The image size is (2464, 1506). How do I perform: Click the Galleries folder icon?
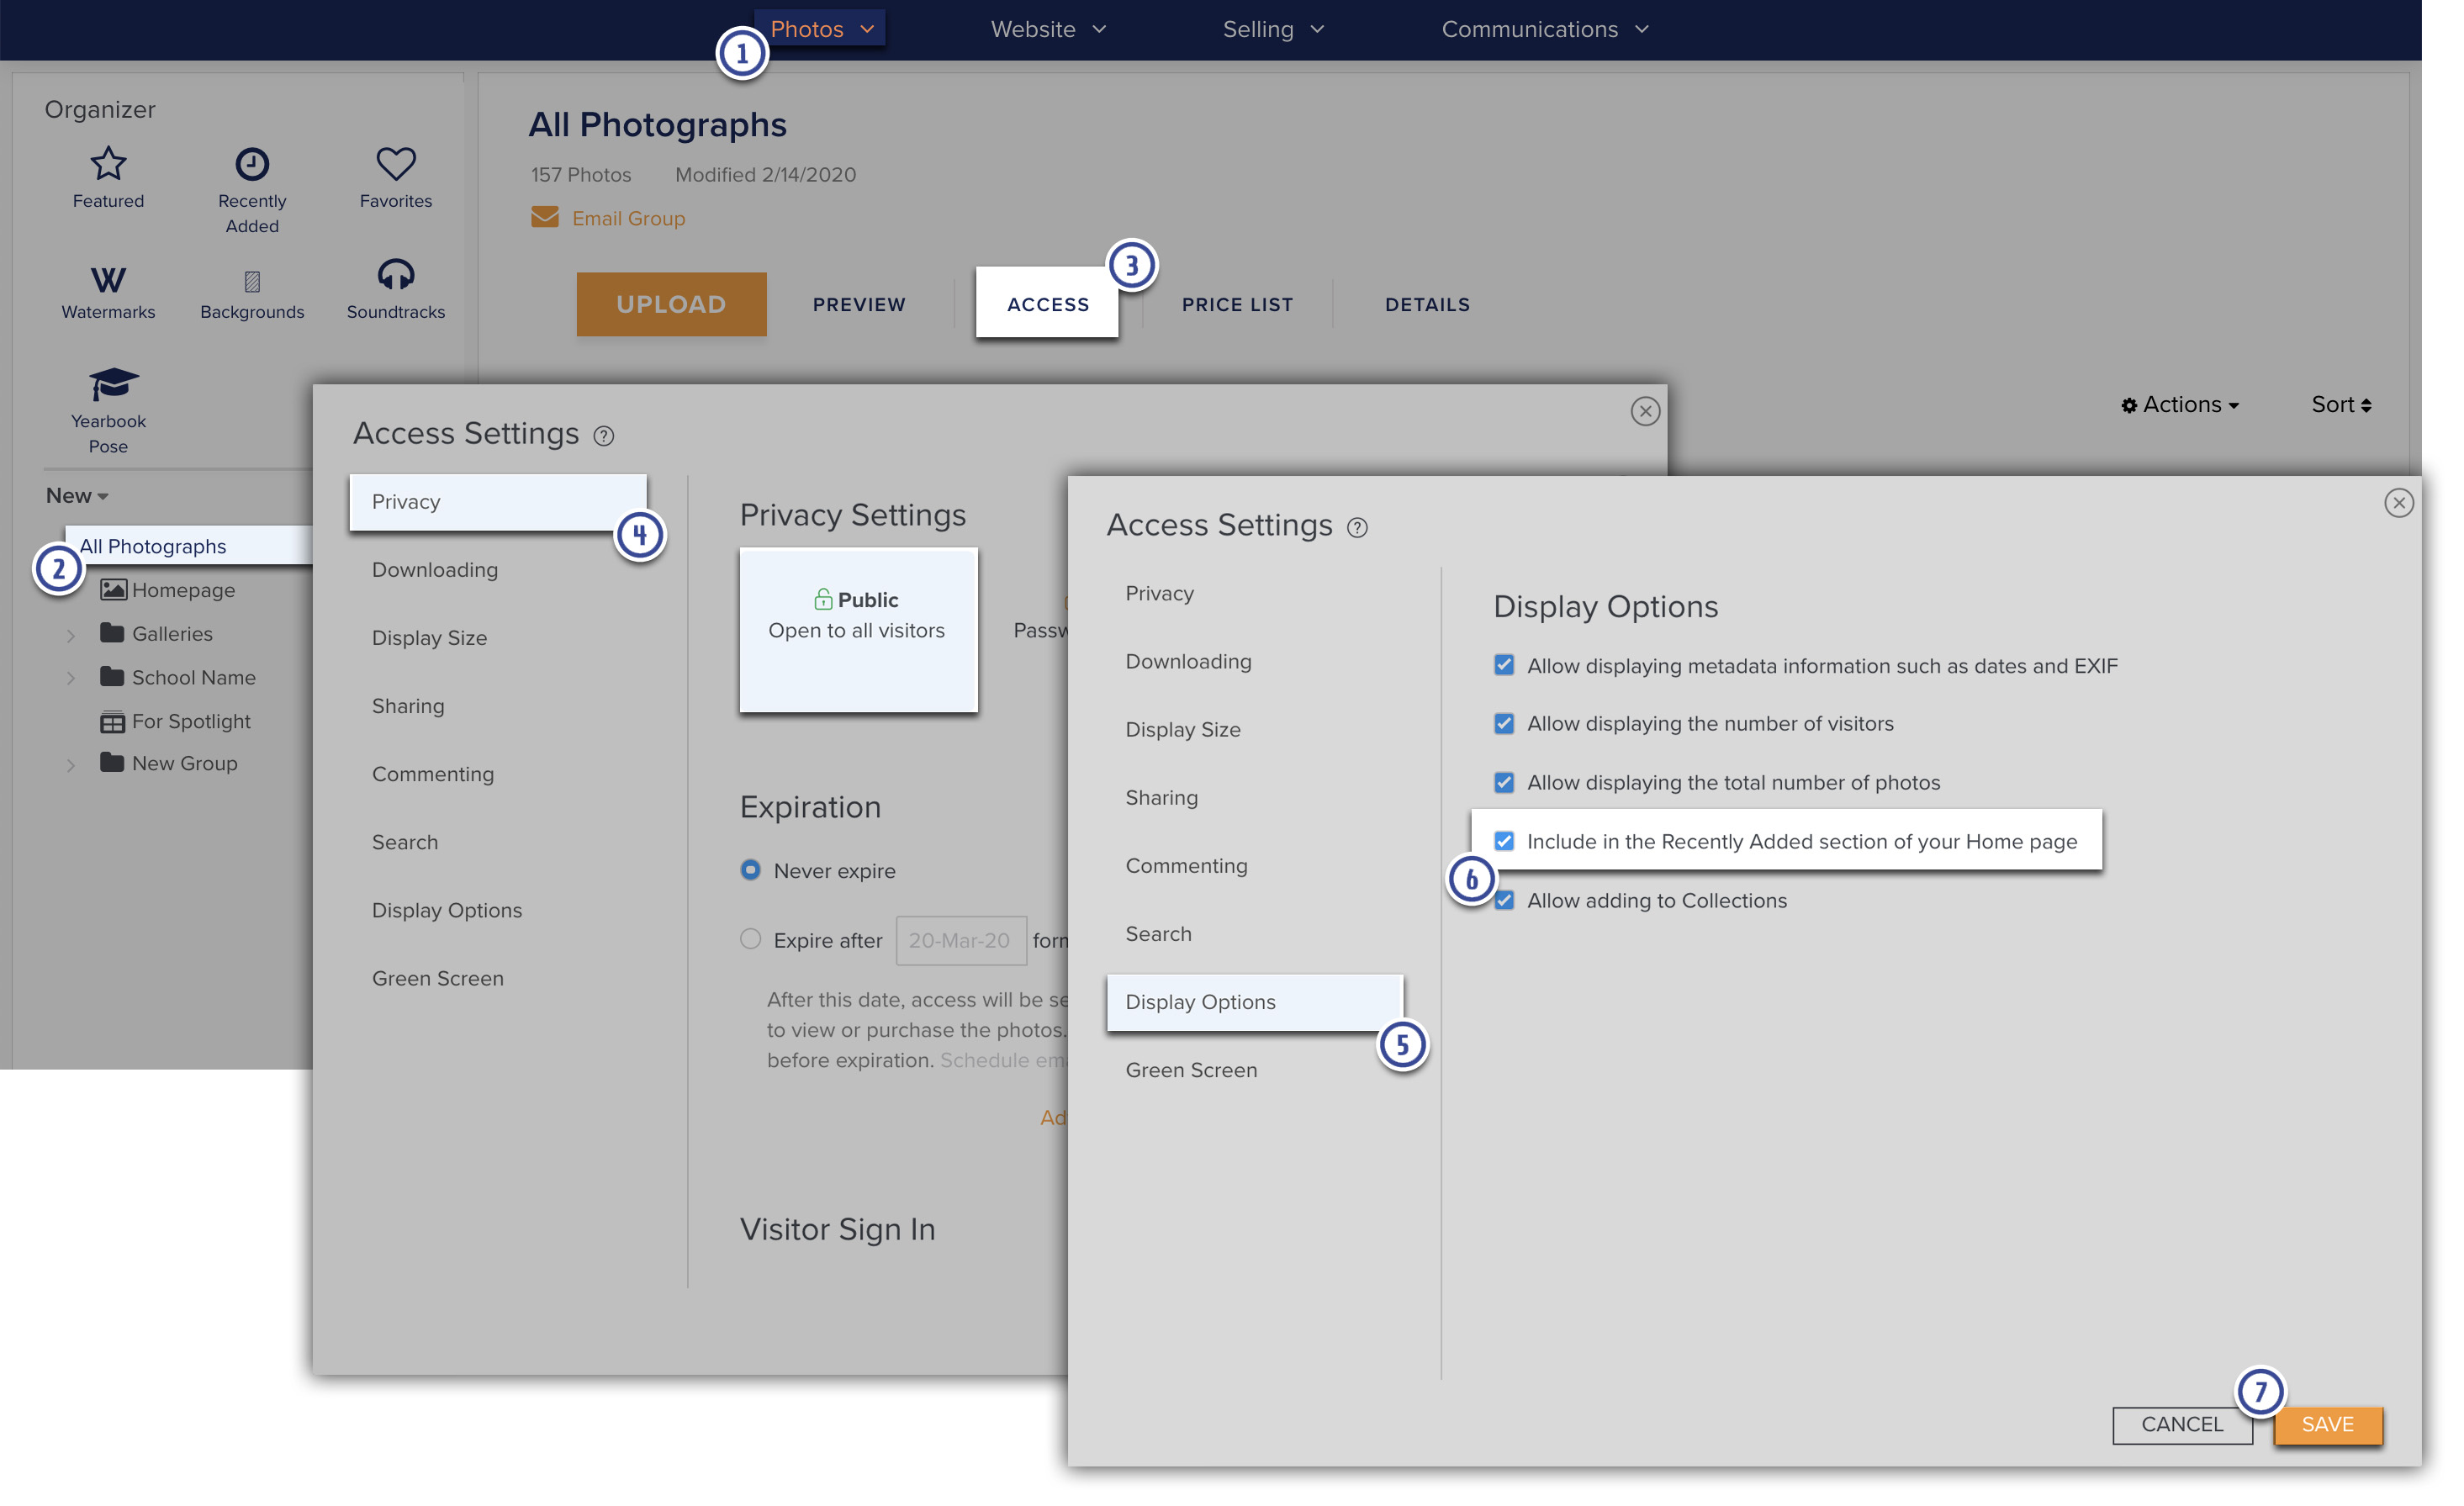point(112,633)
